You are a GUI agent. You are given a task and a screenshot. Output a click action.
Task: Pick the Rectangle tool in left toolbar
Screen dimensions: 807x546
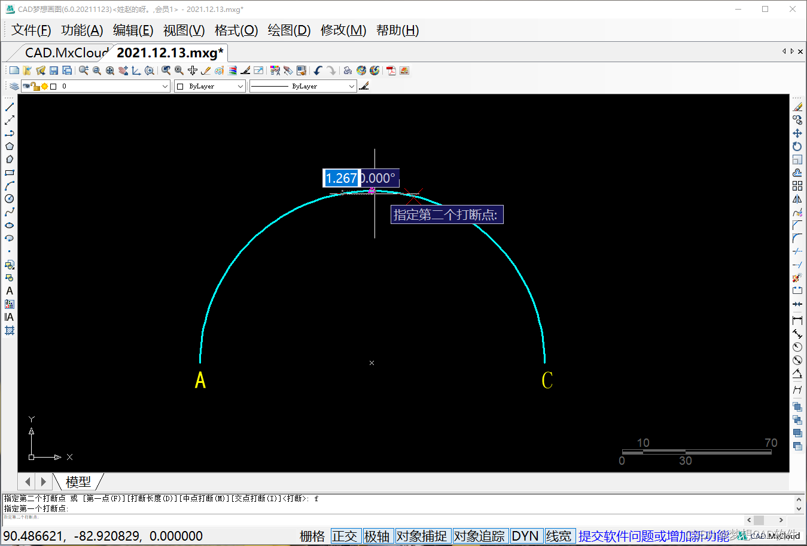10,173
